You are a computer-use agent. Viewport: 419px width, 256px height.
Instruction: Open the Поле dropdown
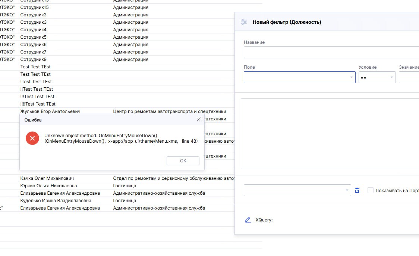[x=299, y=77]
